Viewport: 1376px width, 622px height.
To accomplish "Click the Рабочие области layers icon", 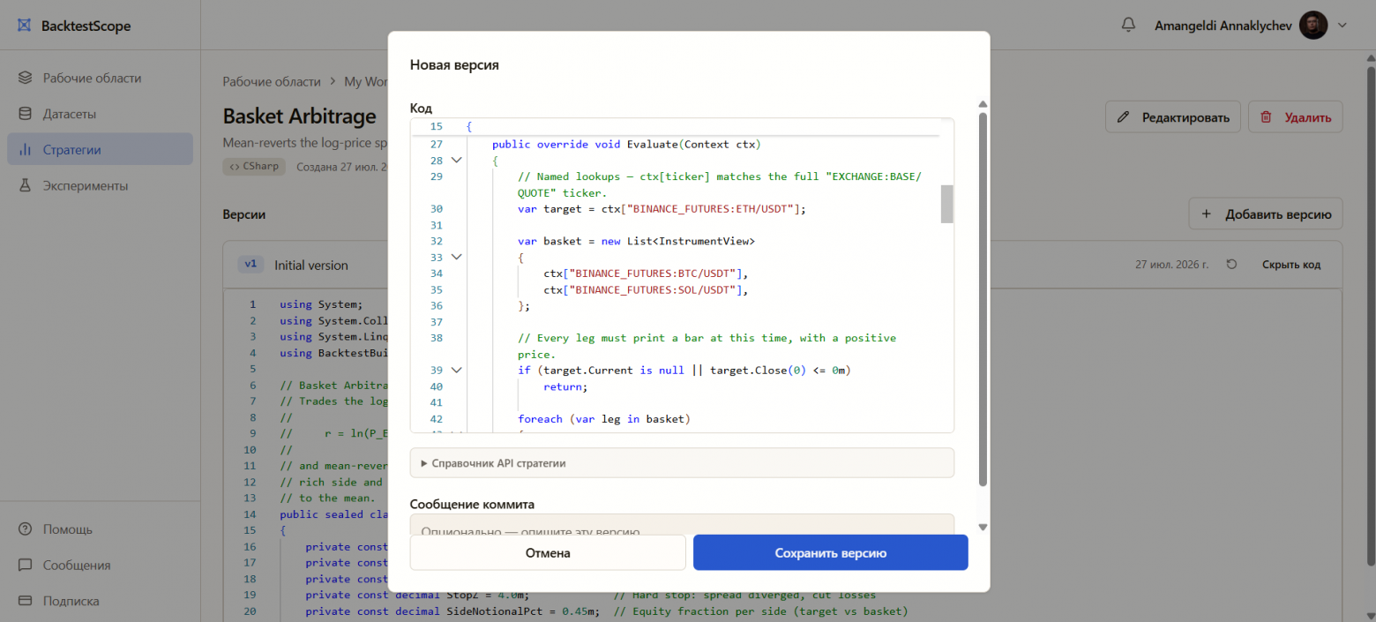I will 26,78.
